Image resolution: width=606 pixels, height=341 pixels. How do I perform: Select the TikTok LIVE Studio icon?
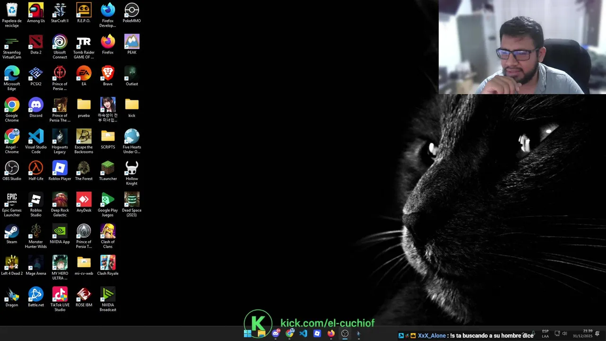[60, 299]
